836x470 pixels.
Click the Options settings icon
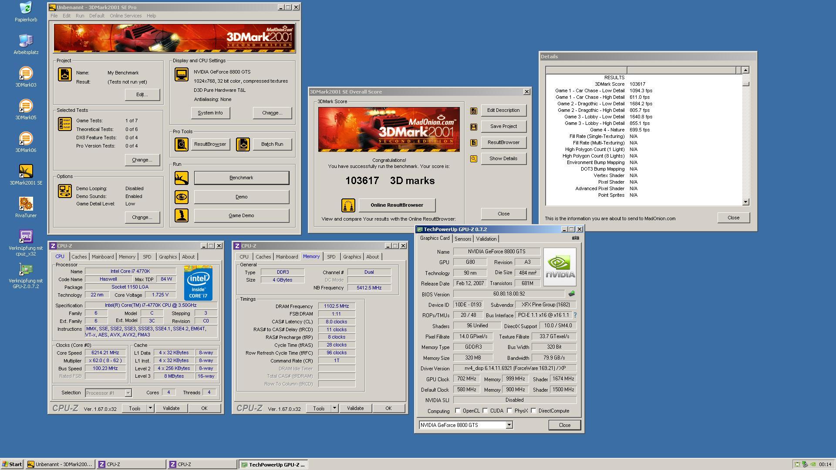tap(65, 191)
